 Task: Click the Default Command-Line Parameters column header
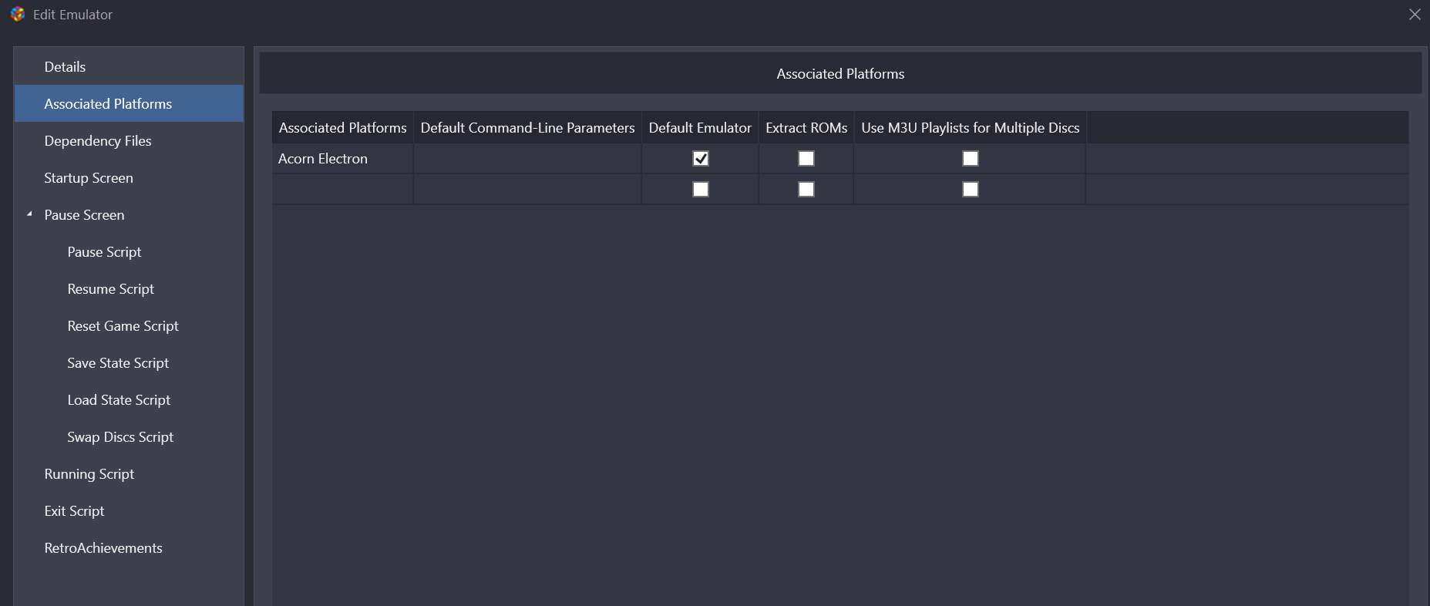[x=527, y=128]
